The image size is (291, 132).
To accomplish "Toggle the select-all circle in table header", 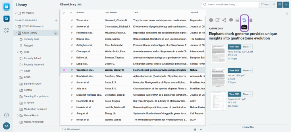I will coord(64,12).
